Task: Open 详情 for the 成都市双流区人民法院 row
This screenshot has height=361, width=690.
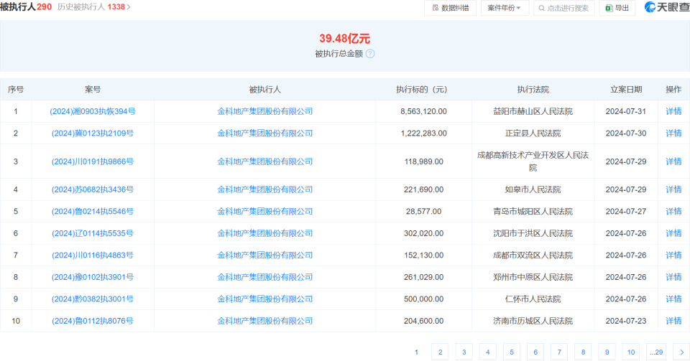Action: (x=673, y=255)
